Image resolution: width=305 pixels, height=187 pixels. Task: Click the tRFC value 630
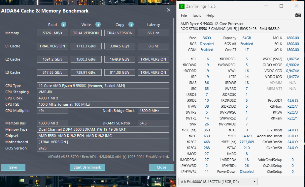click(207, 136)
